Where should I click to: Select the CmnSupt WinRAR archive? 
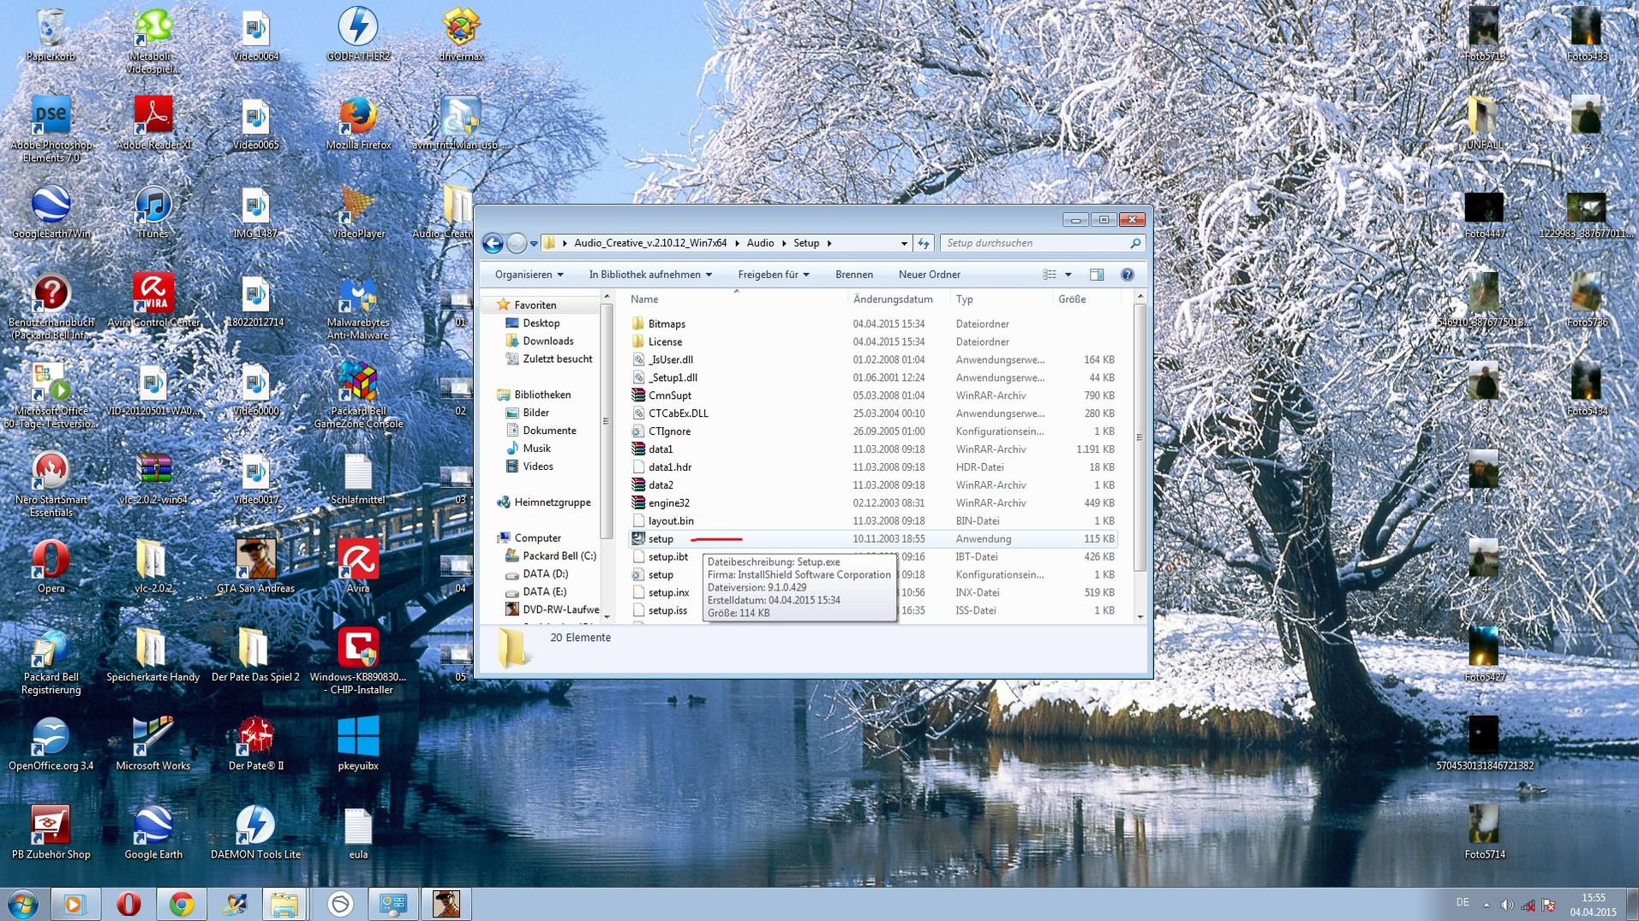[x=874, y=395]
